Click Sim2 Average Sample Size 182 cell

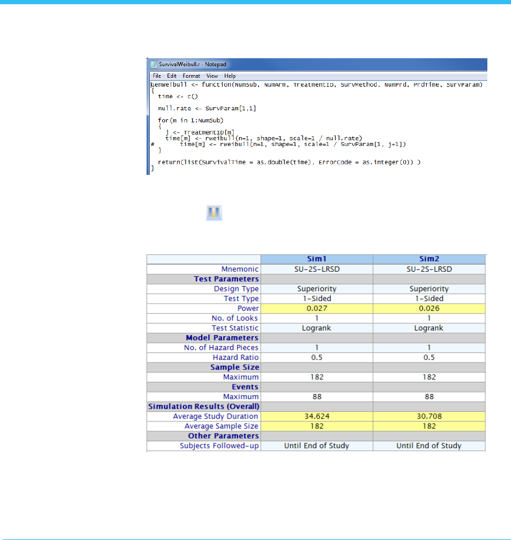pyautogui.click(x=429, y=426)
